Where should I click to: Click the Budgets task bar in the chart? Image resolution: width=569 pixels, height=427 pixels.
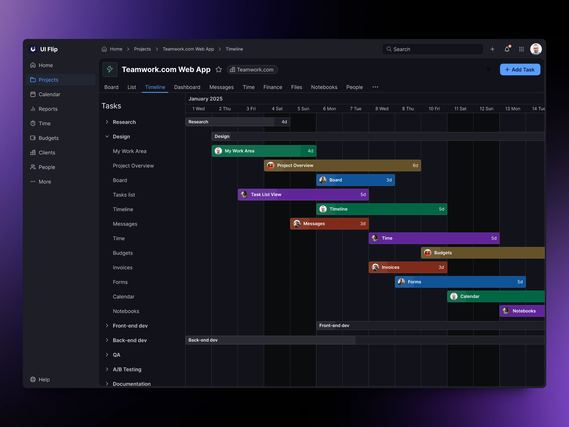(x=483, y=253)
